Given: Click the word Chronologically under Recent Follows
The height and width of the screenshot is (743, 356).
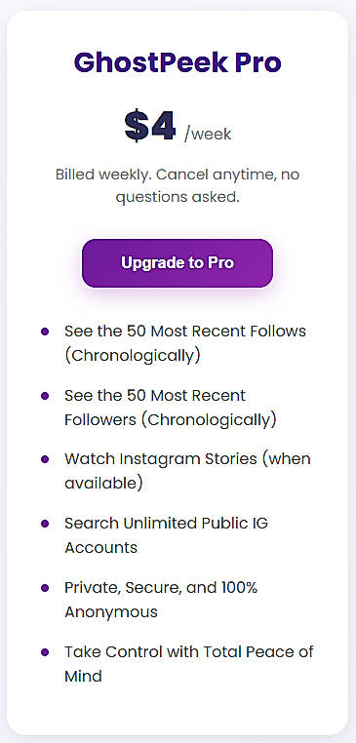Looking at the screenshot, I should tap(133, 356).
